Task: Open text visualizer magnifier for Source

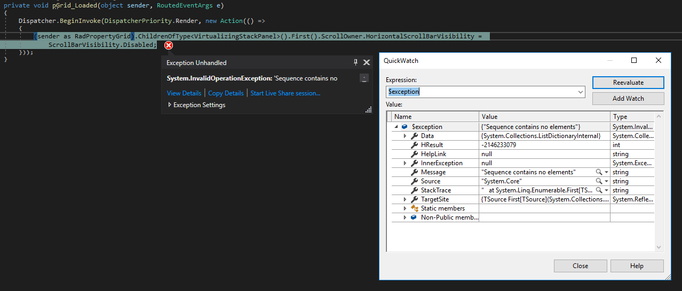Action: click(x=599, y=181)
